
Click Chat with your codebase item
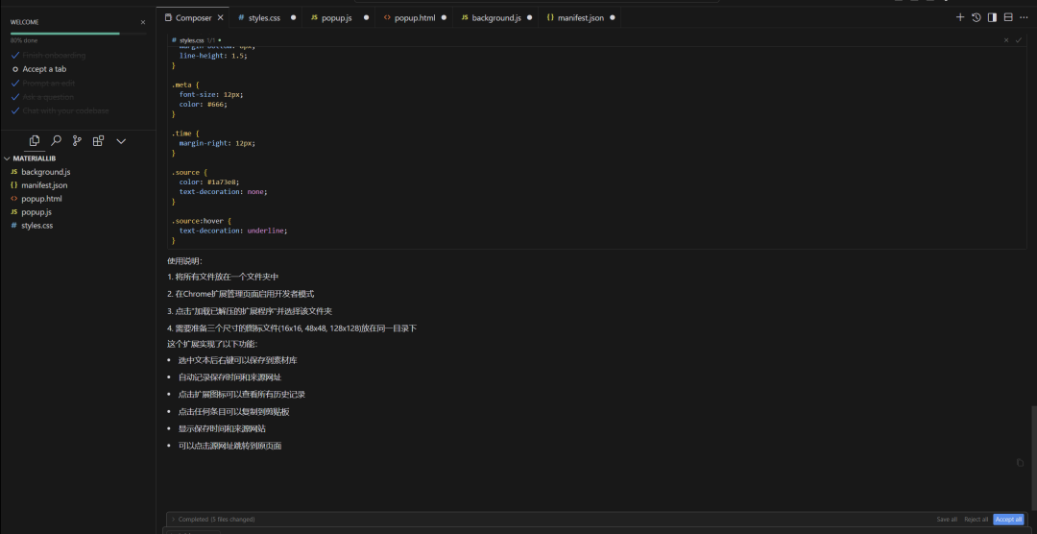(x=65, y=110)
